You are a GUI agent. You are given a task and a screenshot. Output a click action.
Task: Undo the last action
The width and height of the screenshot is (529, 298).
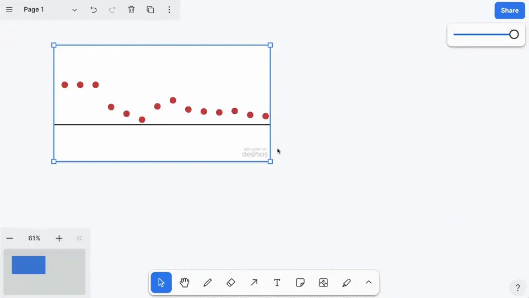tap(94, 10)
